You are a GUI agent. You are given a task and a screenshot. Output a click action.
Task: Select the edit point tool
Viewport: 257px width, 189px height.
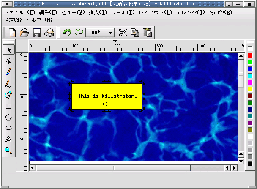pos(8,61)
